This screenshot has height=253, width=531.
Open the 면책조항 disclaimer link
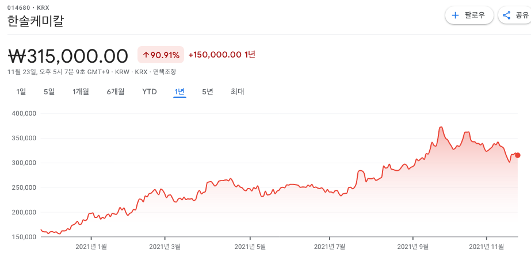[165, 72]
